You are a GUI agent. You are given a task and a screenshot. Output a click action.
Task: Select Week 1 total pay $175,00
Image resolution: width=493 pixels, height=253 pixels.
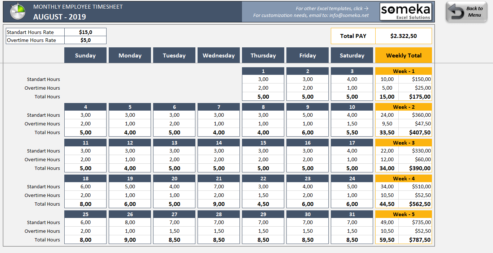(x=415, y=97)
